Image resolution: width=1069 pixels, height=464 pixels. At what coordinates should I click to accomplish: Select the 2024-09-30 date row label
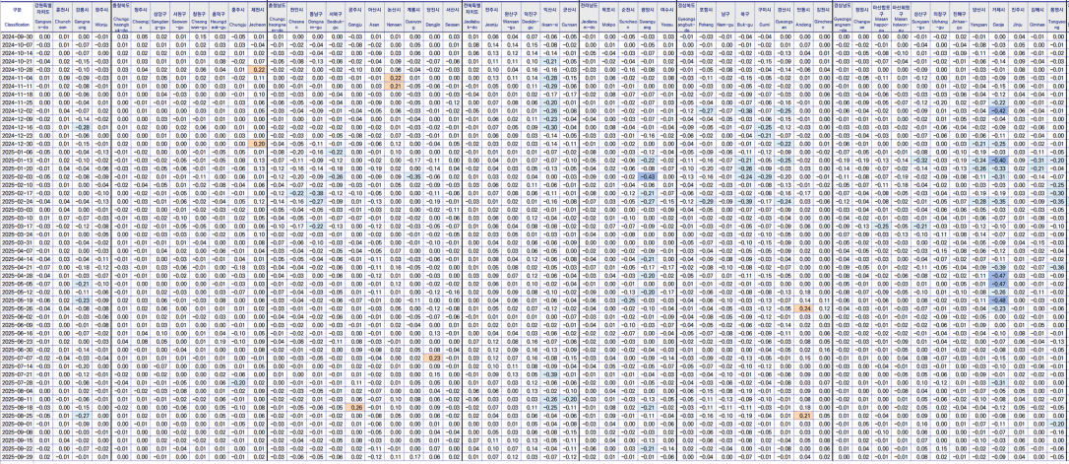point(16,35)
